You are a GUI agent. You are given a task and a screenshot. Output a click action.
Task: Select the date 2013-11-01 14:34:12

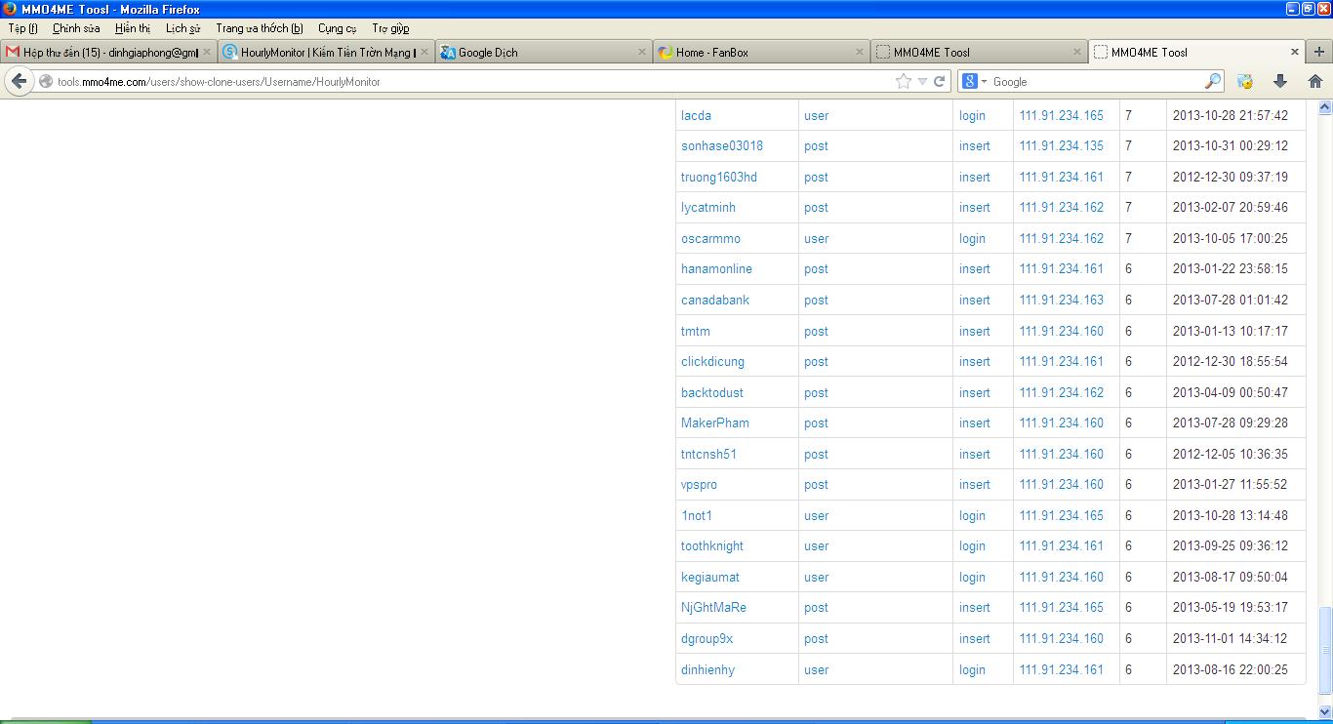coord(1230,638)
